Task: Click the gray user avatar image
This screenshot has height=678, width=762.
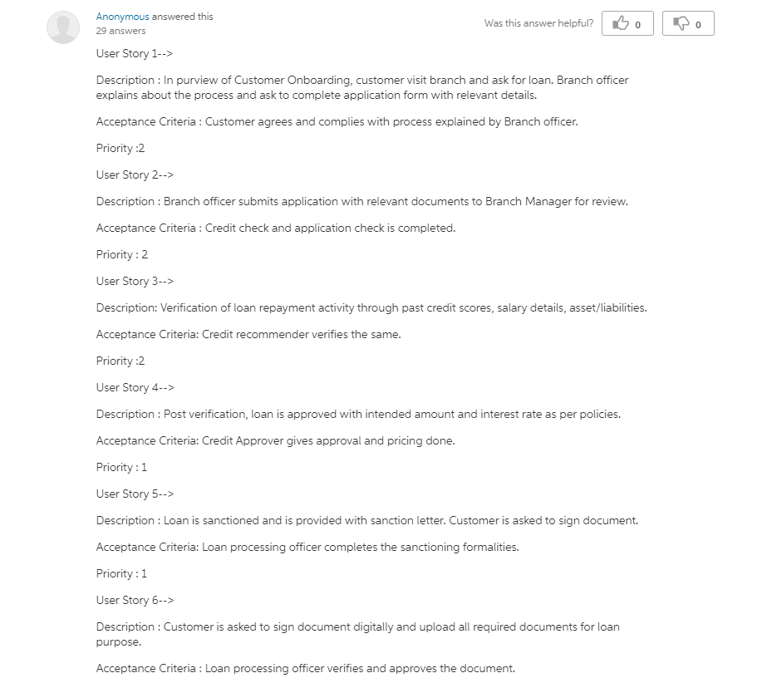Action: click(x=63, y=27)
